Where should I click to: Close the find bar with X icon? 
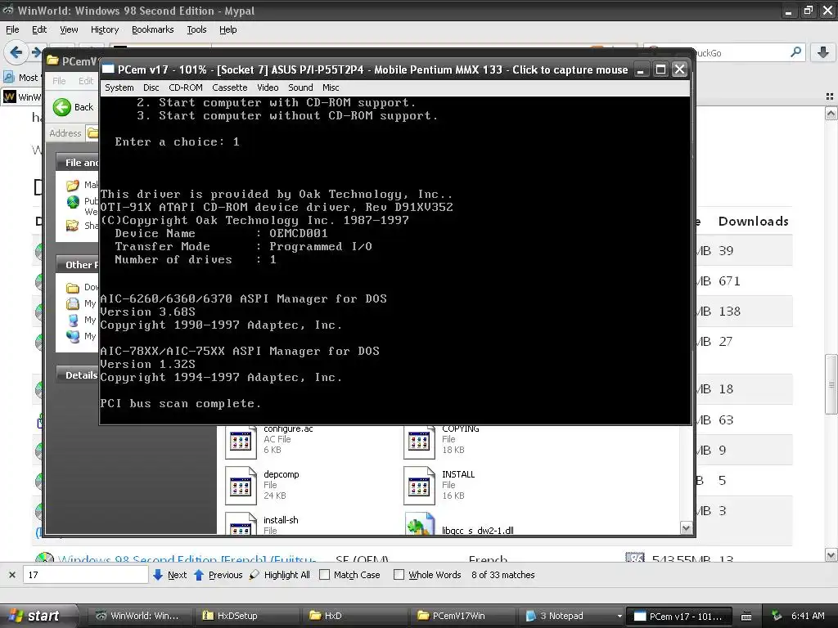click(x=11, y=575)
